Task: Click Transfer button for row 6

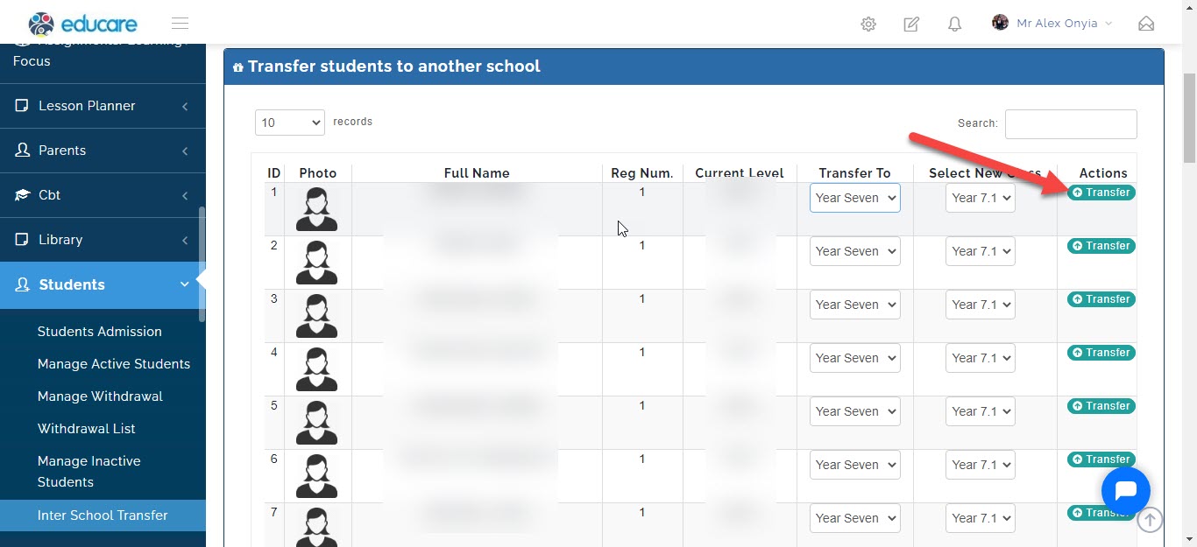Action: (1101, 459)
